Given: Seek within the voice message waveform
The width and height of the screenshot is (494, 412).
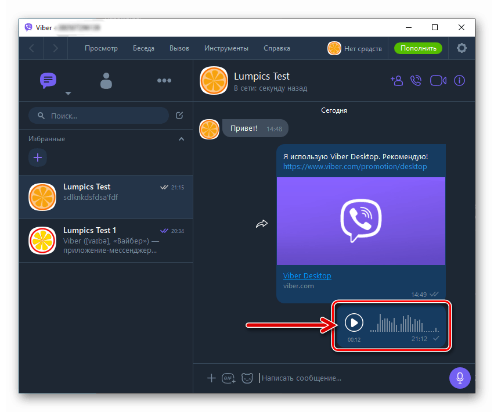Looking at the screenshot, I should pos(404,323).
